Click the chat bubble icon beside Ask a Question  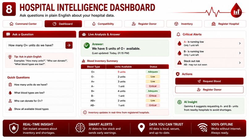(8, 34)
